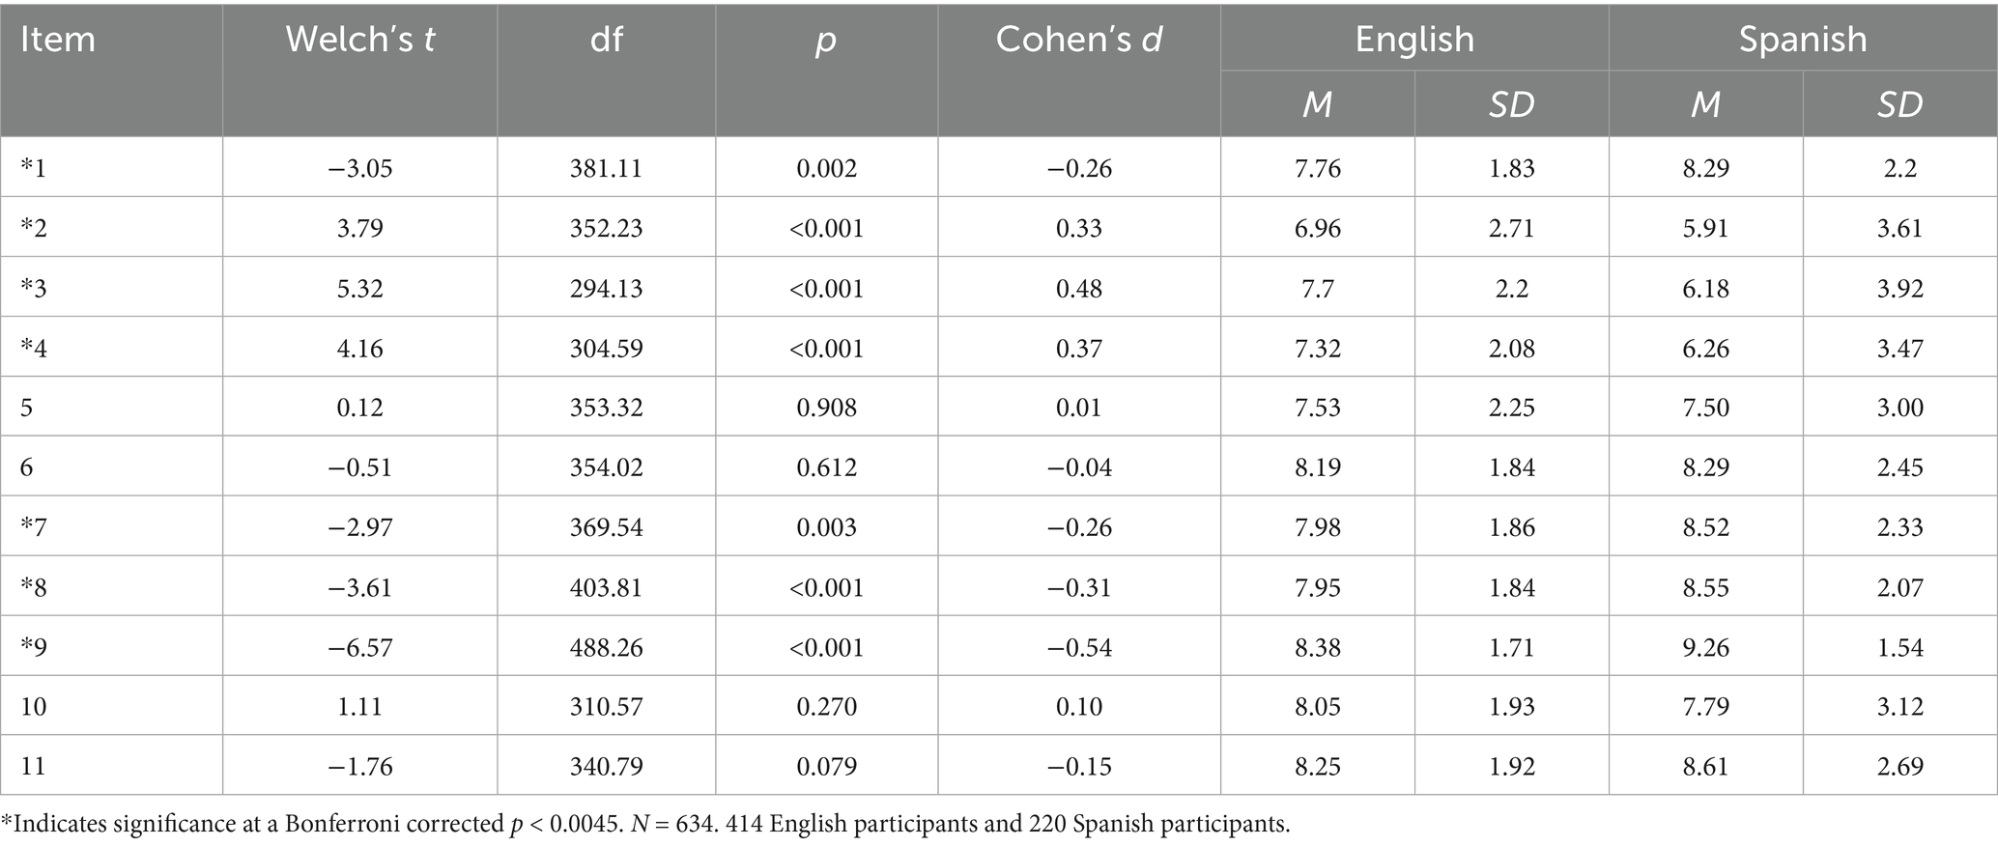Viewport: 1998px width, 847px height.
Task: Click the p value 0.270
Action: tap(826, 707)
